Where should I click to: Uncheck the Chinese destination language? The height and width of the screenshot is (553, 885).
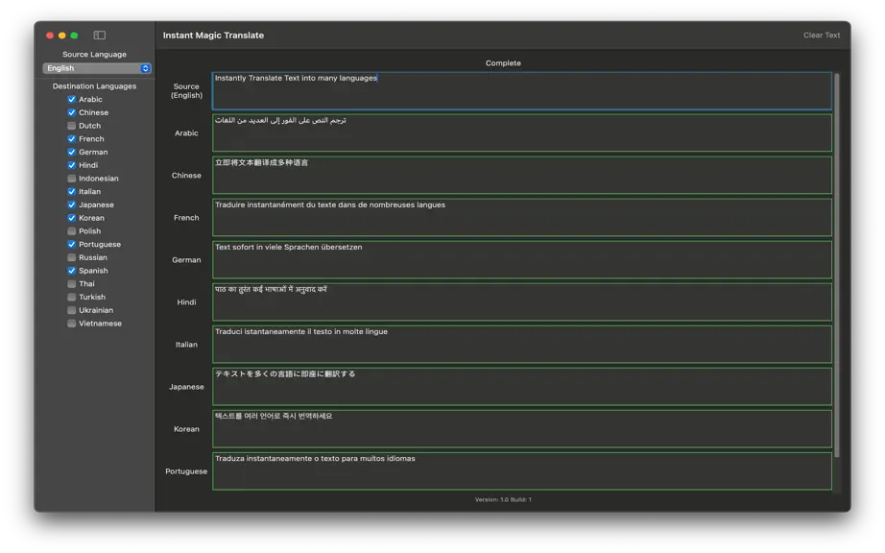(72, 112)
